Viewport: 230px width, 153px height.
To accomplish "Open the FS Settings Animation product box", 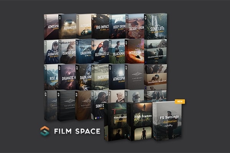I will (167, 121).
